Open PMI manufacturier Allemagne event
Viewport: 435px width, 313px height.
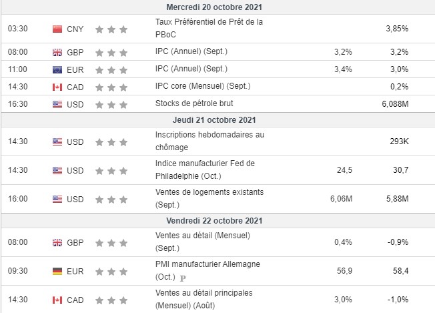pos(207,264)
